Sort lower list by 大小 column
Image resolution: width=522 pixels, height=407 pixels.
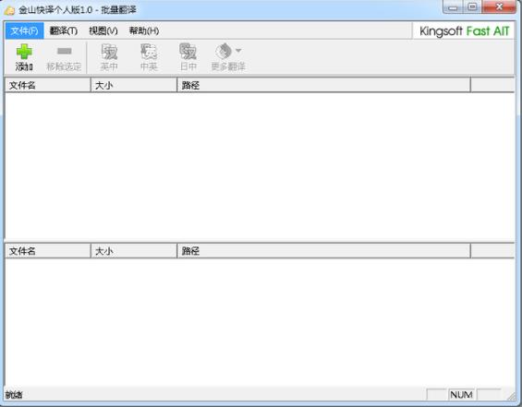tap(134, 251)
